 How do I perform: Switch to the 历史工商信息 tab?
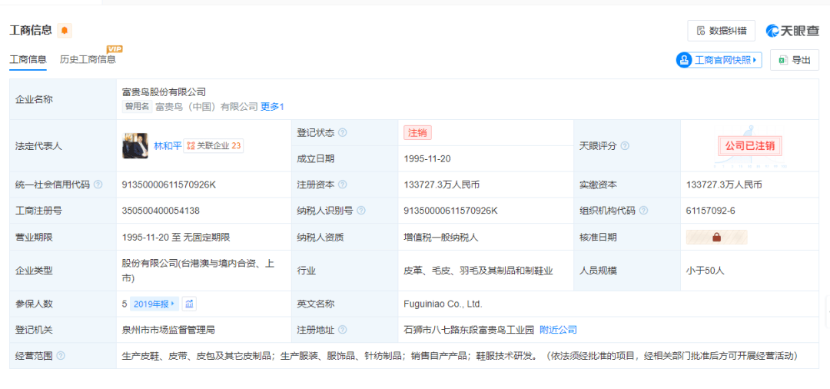click(88, 59)
